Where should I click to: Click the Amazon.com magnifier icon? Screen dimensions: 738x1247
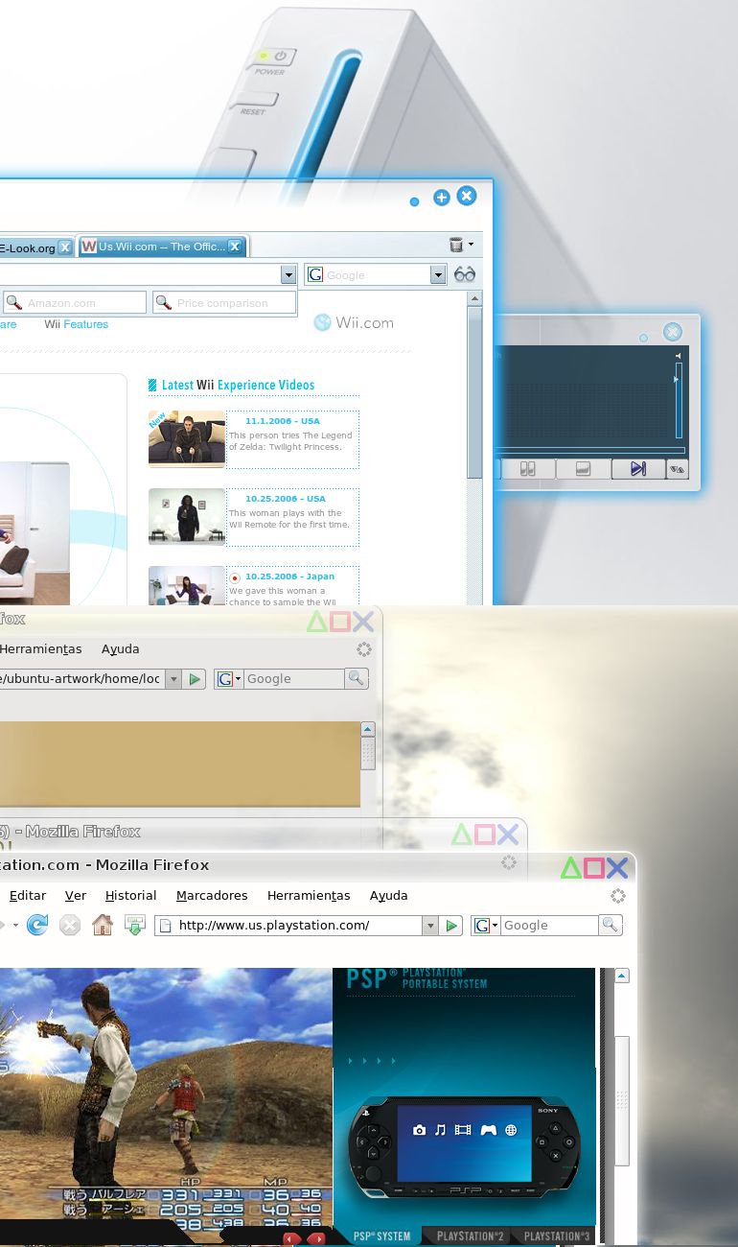[x=13, y=303]
